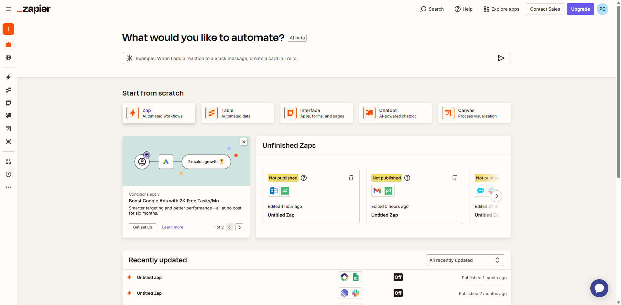Click the orange Create plus button
The width and height of the screenshot is (621, 305).
8,29
